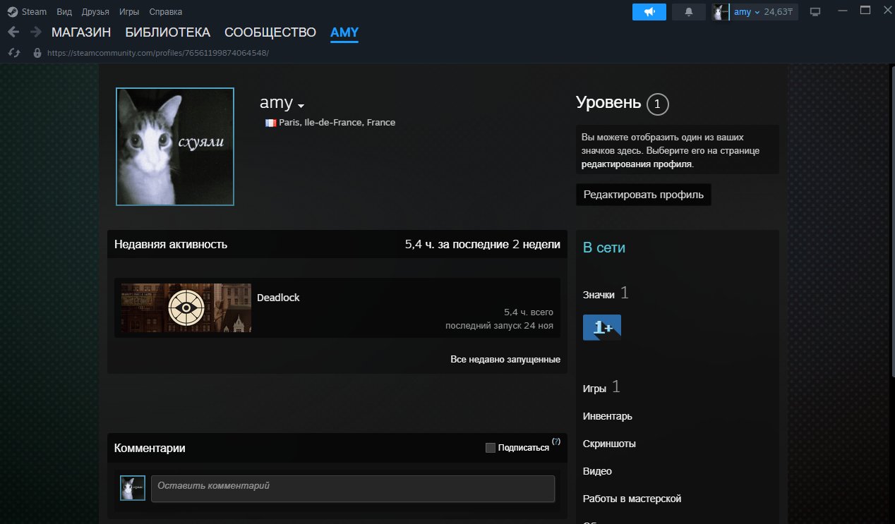Click the Steam logo icon
This screenshot has width=895, height=524.
click(x=12, y=12)
